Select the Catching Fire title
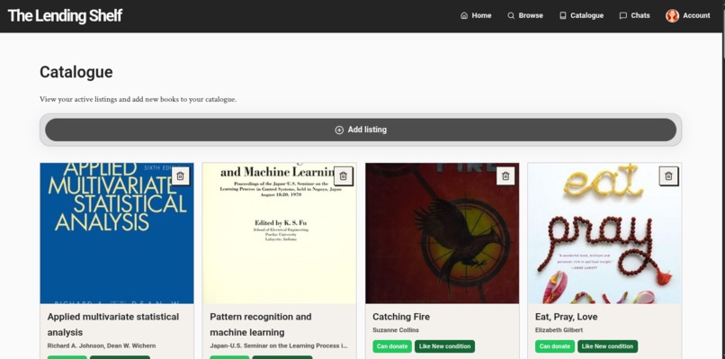Image resolution: width=725 pixels, height=359 pixels. click(x=401, y=317)
